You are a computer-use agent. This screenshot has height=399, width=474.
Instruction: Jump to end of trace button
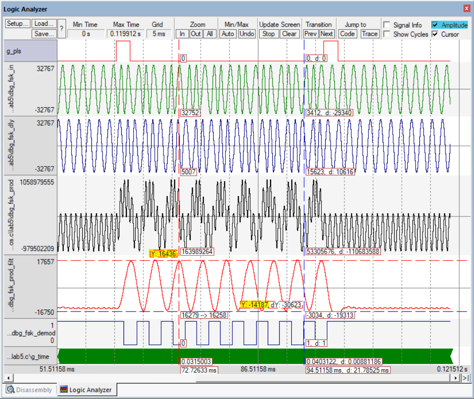coord(465,378)
